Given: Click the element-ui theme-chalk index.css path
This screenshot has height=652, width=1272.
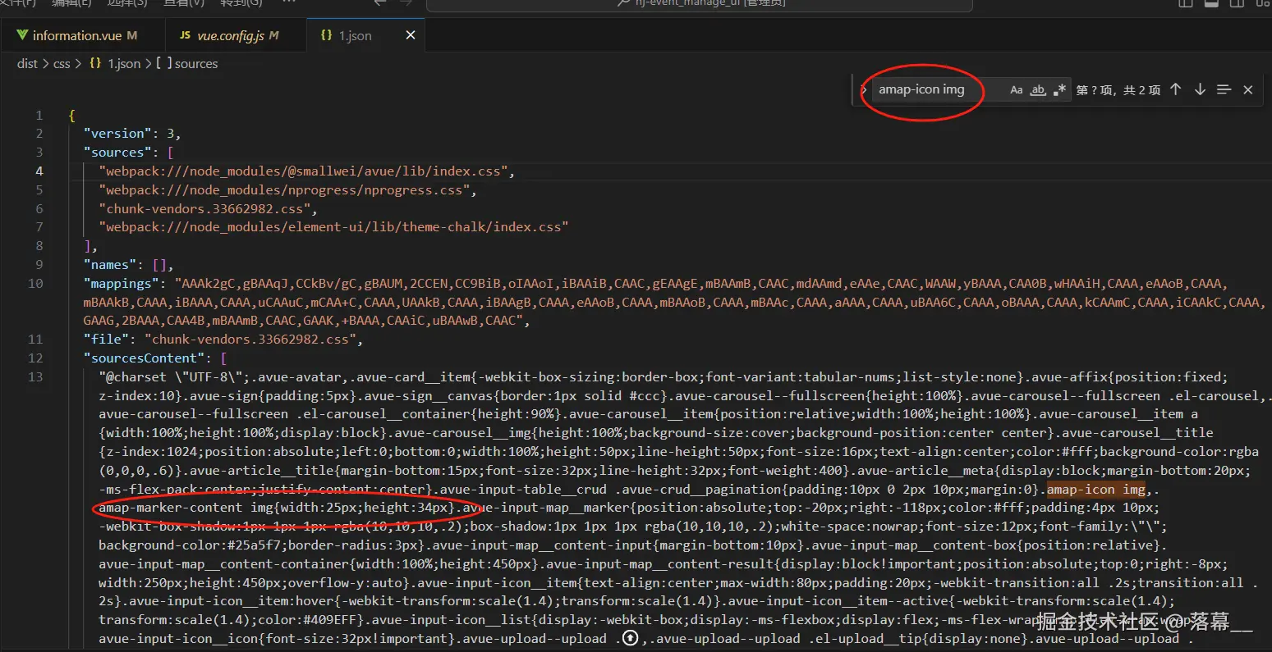Looking at the screenshot, I should coord(333,227).
